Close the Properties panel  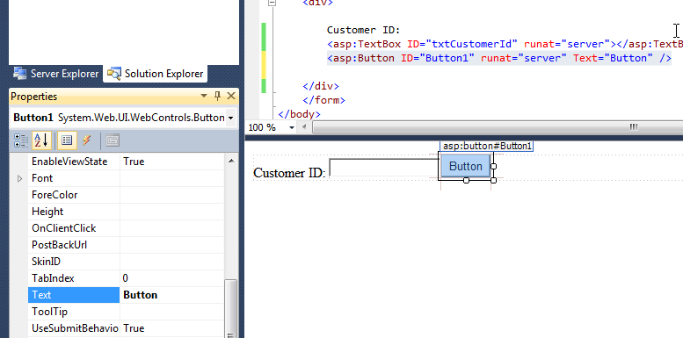click(231, 97)
